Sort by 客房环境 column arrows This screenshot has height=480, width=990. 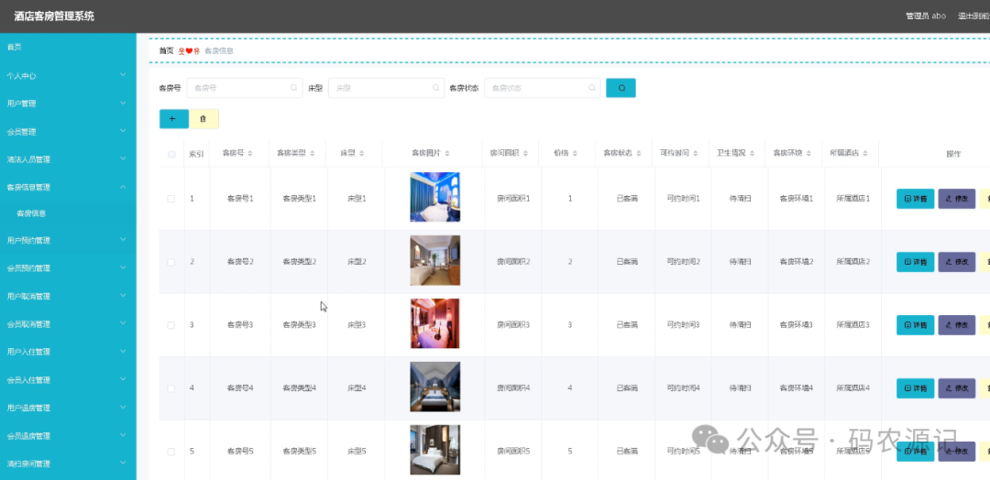tap(808, 153)
